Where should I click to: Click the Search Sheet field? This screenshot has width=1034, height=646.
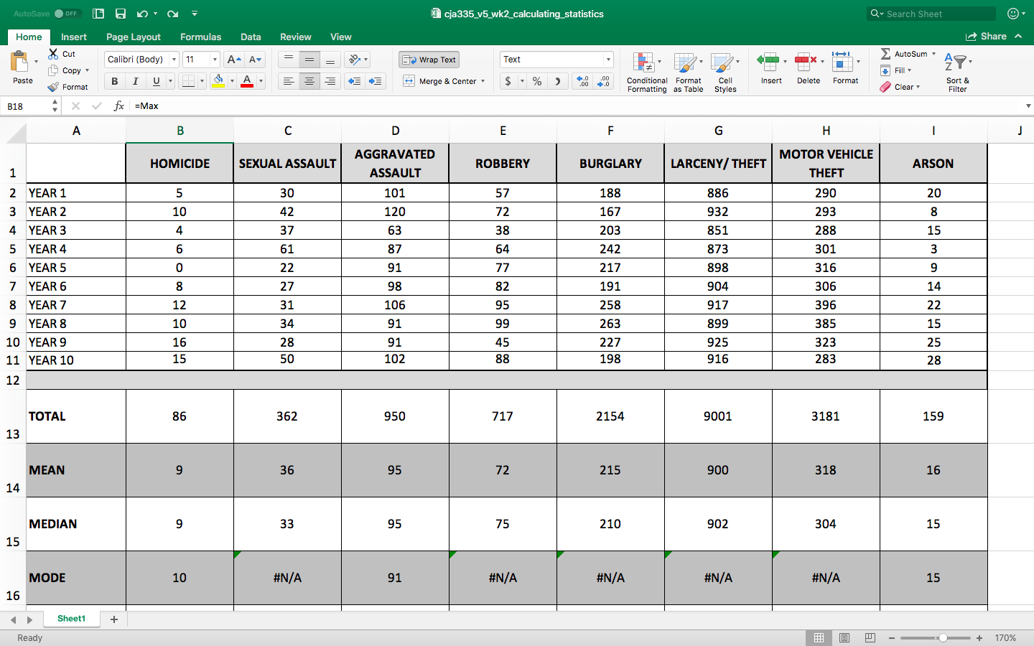tap(932, 14)
